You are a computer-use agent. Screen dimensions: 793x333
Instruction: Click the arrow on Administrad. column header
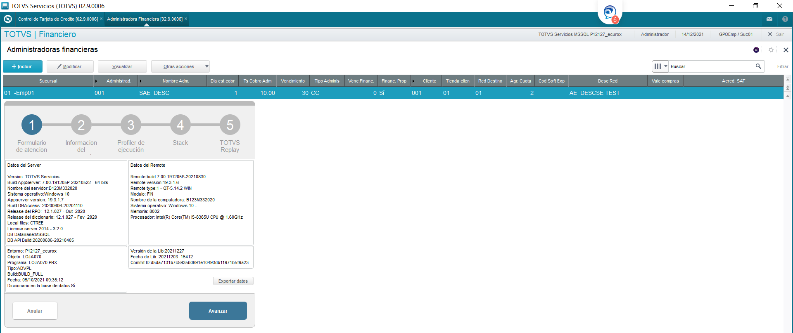point(96,81)
